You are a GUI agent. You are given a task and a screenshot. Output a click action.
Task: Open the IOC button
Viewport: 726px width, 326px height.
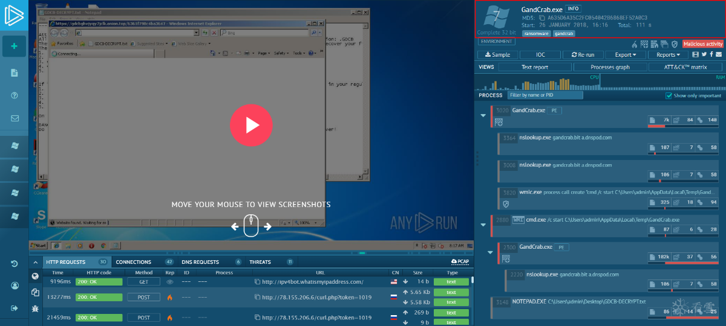pos(541,55)
